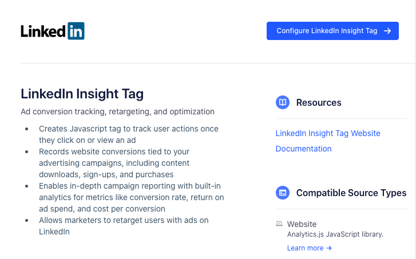Click the arrow in the Configure button
The height and width of the screenshot is (259, 416).
[x=387, y=31]
